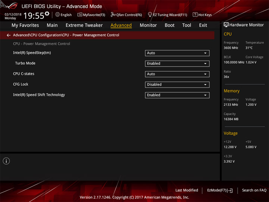
Task: Click the EzMode(F7) switch arrow icon
Action: click(230, 190)
